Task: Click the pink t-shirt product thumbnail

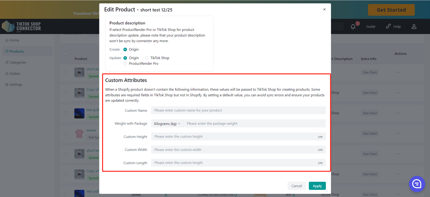Action: 79,133
